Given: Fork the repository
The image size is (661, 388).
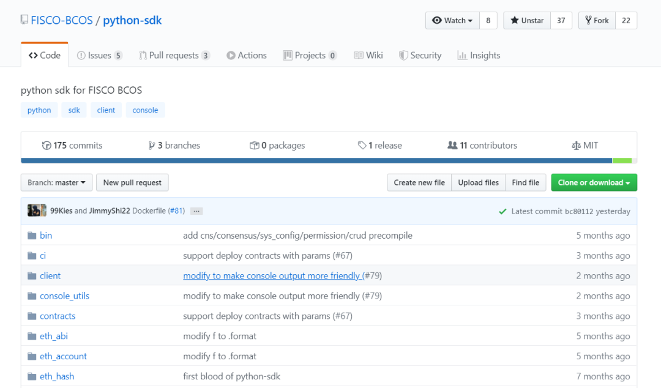Looking at the screenshot, I should coord(597,20).
